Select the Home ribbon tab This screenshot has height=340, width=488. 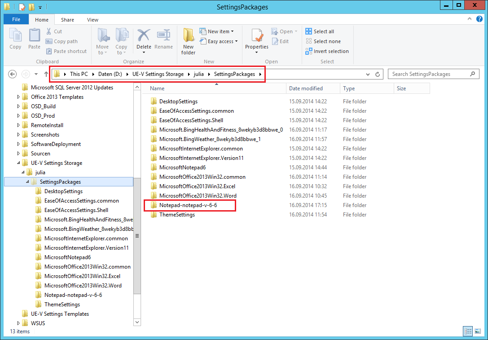coord(42,20)
